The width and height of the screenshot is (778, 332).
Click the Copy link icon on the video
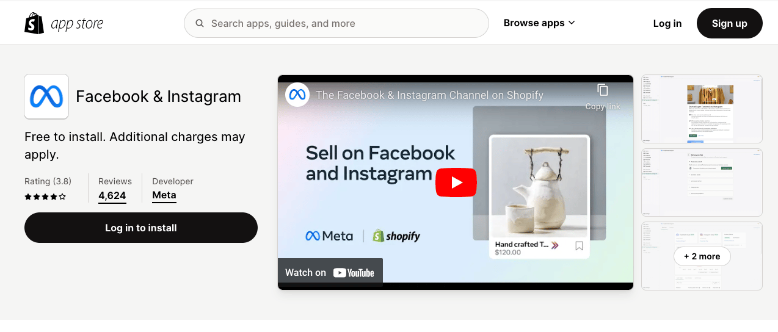(603, 90)
